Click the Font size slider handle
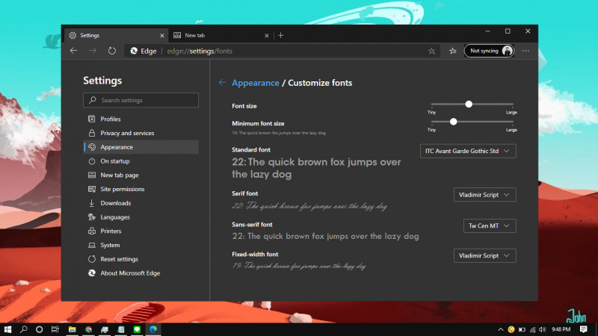The width and height of the screenshot is (598, 336). click(x=469, y=104)
